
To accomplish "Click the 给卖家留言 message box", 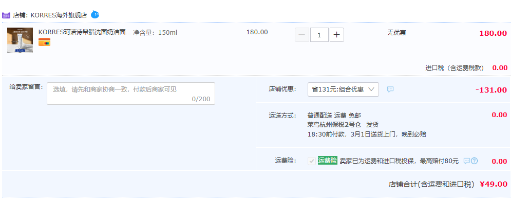I will pyautogui.click(x=131, y=94).
